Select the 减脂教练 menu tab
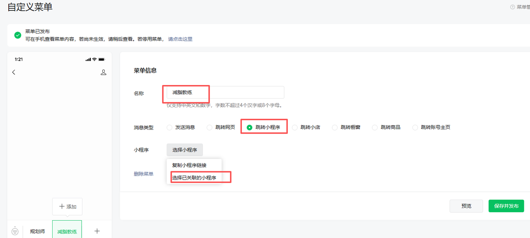 tap(67, 231)
